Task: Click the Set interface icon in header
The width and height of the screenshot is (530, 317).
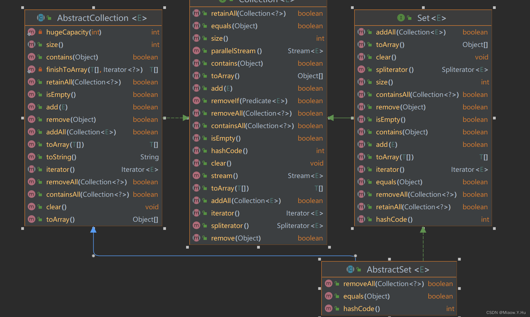Action: pyautogui.click(x=401, y=18)
